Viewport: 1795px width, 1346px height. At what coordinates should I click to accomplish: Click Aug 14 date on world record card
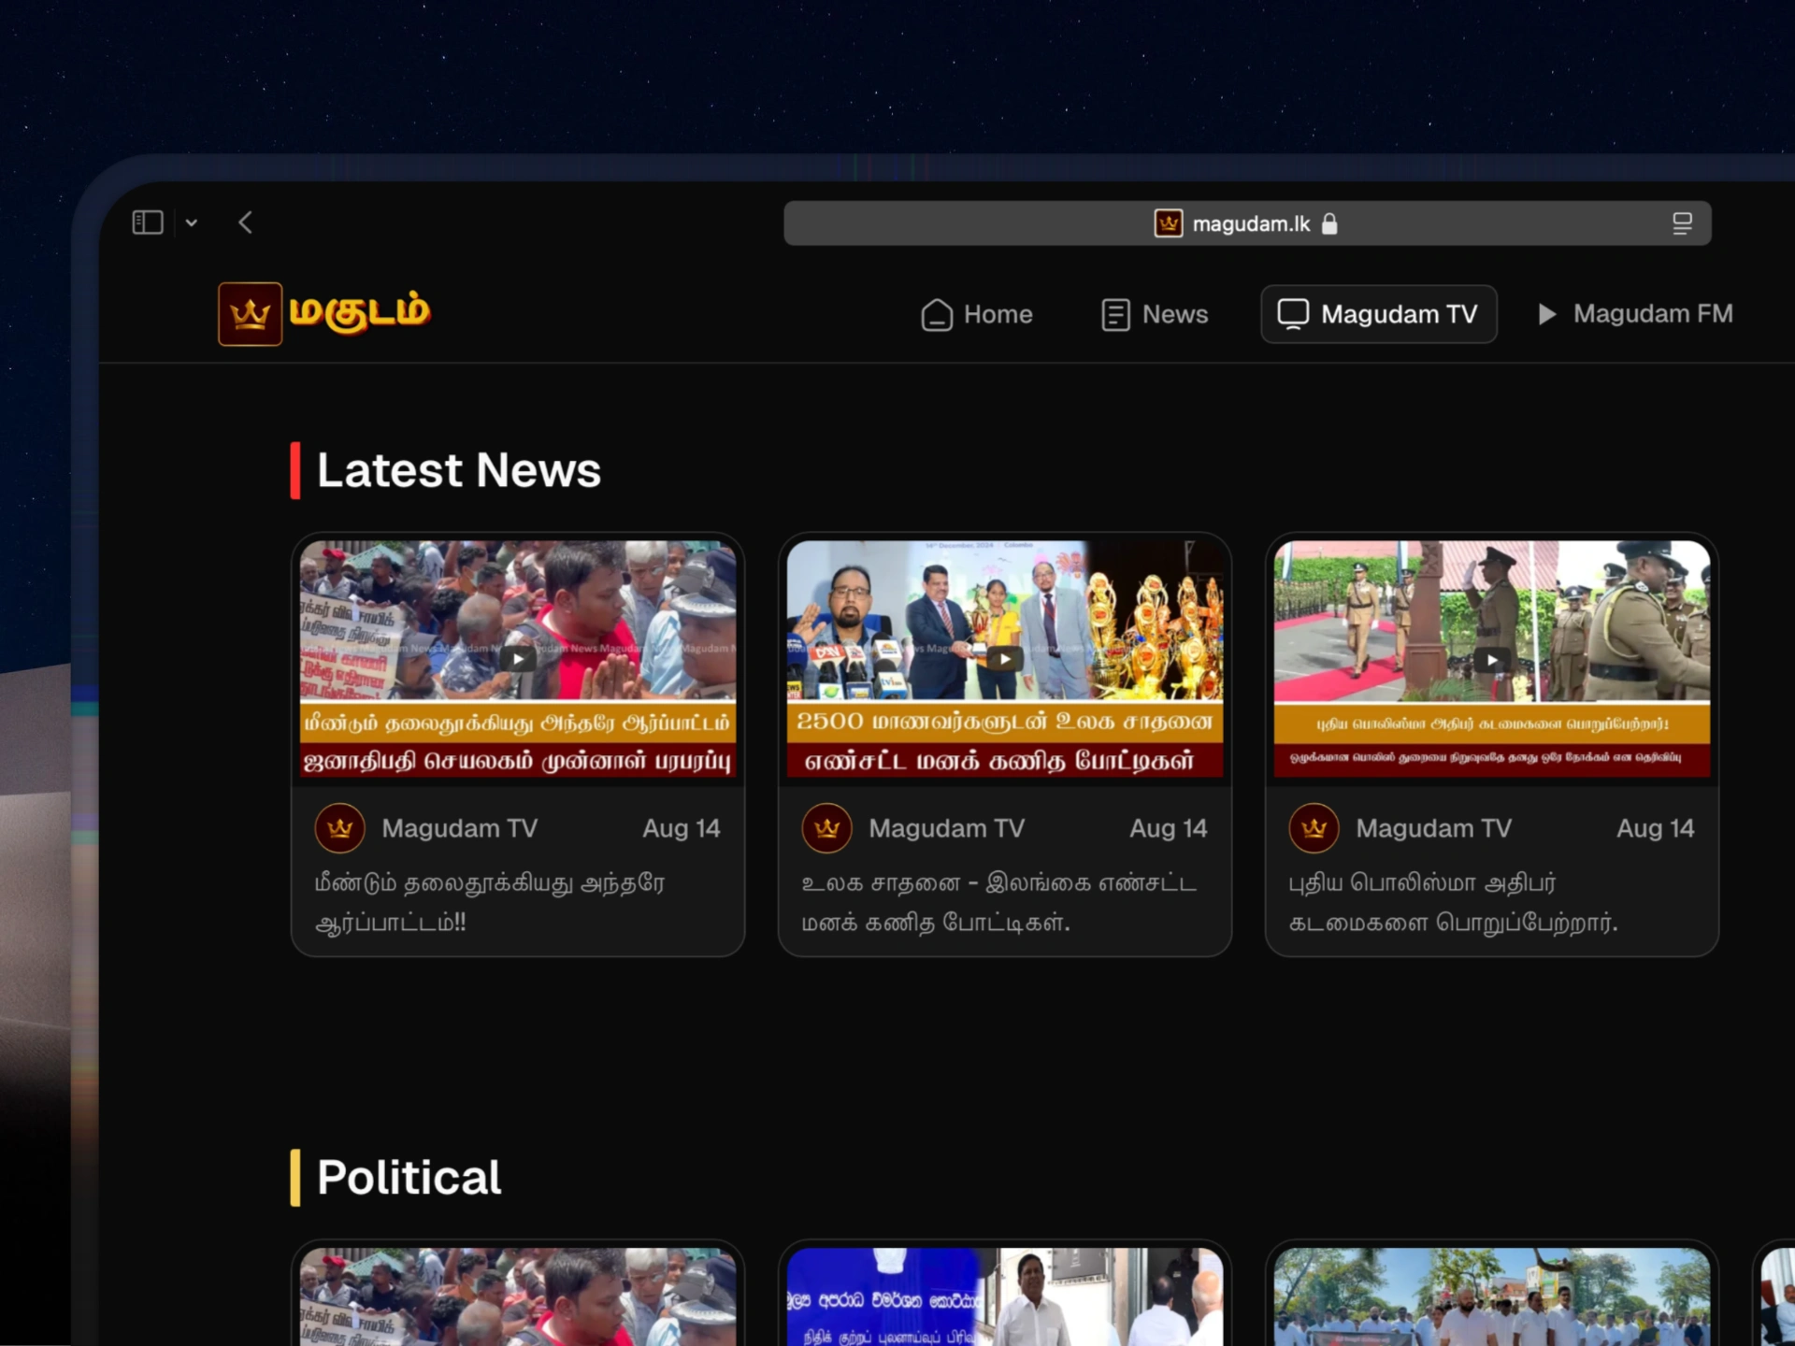1169,828
